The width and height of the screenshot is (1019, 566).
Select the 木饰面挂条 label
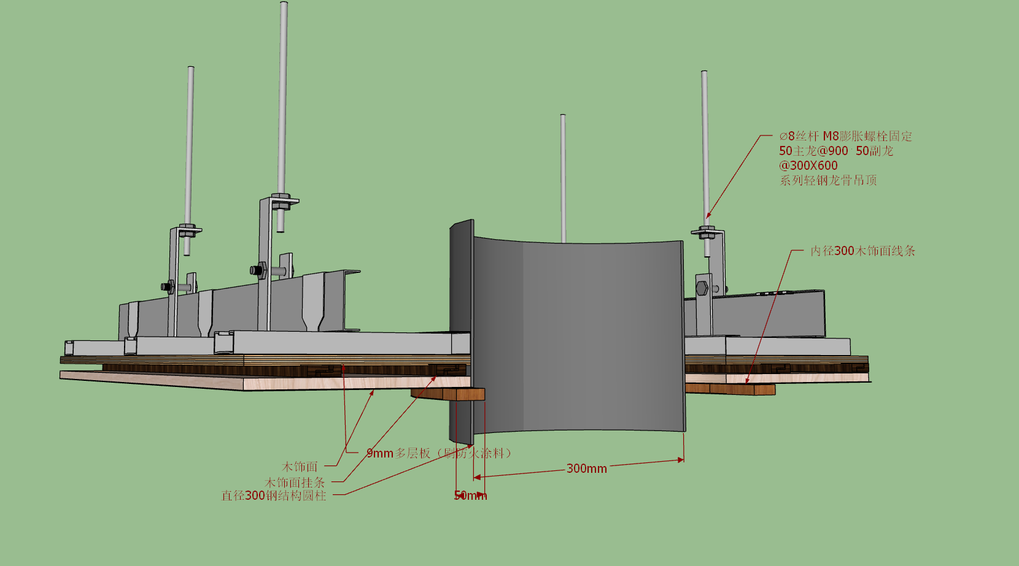click(x=295, y=483)
